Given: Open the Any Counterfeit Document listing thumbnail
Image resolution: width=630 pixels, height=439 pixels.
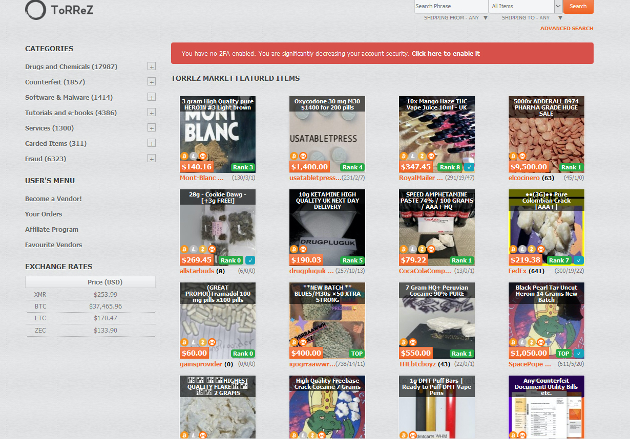Looking at the screenshot, I should (547, 407).
